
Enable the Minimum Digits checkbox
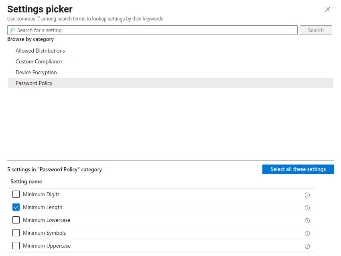coord(16,195)
